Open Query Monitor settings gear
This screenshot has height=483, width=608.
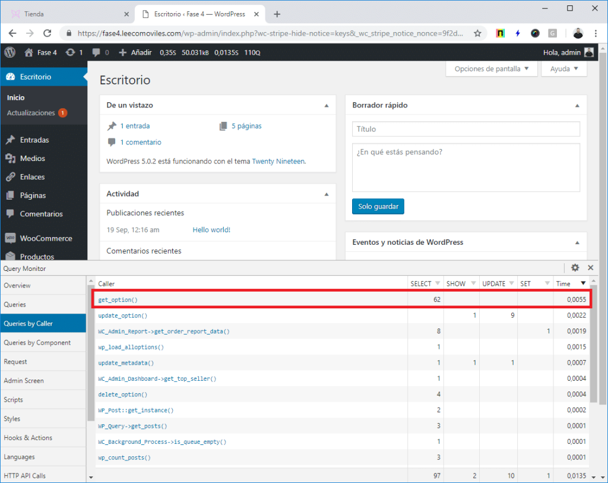[x=575, y=268]
